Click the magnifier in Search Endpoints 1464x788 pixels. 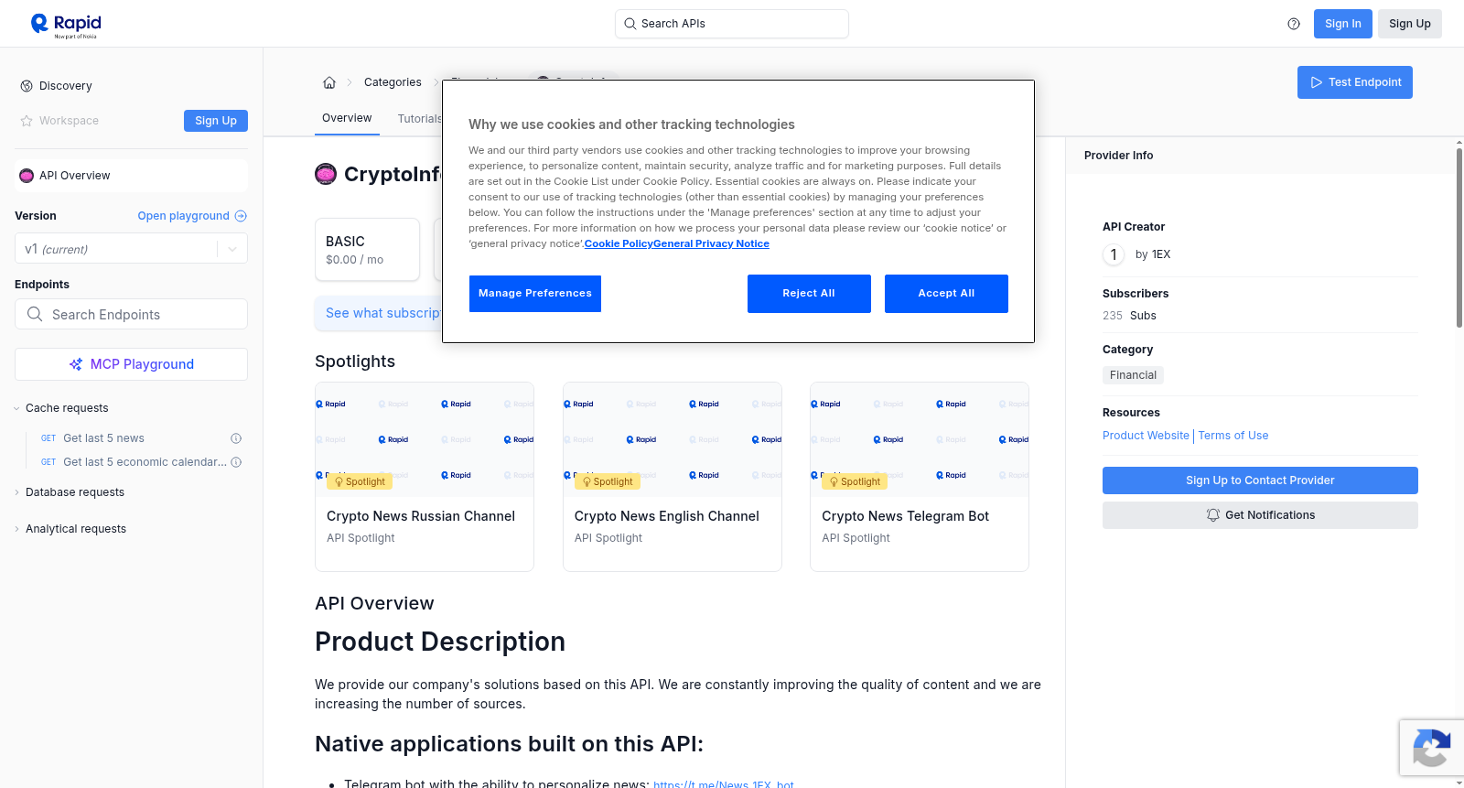tap(35, 314)
